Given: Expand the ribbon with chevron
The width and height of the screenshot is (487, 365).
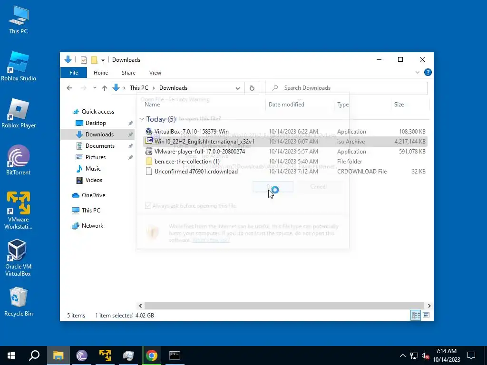Looking at the screenshot, I should coord(418,72).
